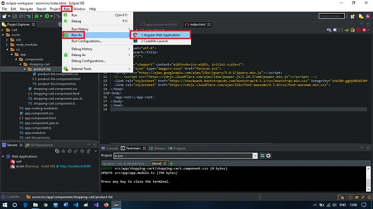Switch to the Resource perspective icon

[x=362, y=16]
